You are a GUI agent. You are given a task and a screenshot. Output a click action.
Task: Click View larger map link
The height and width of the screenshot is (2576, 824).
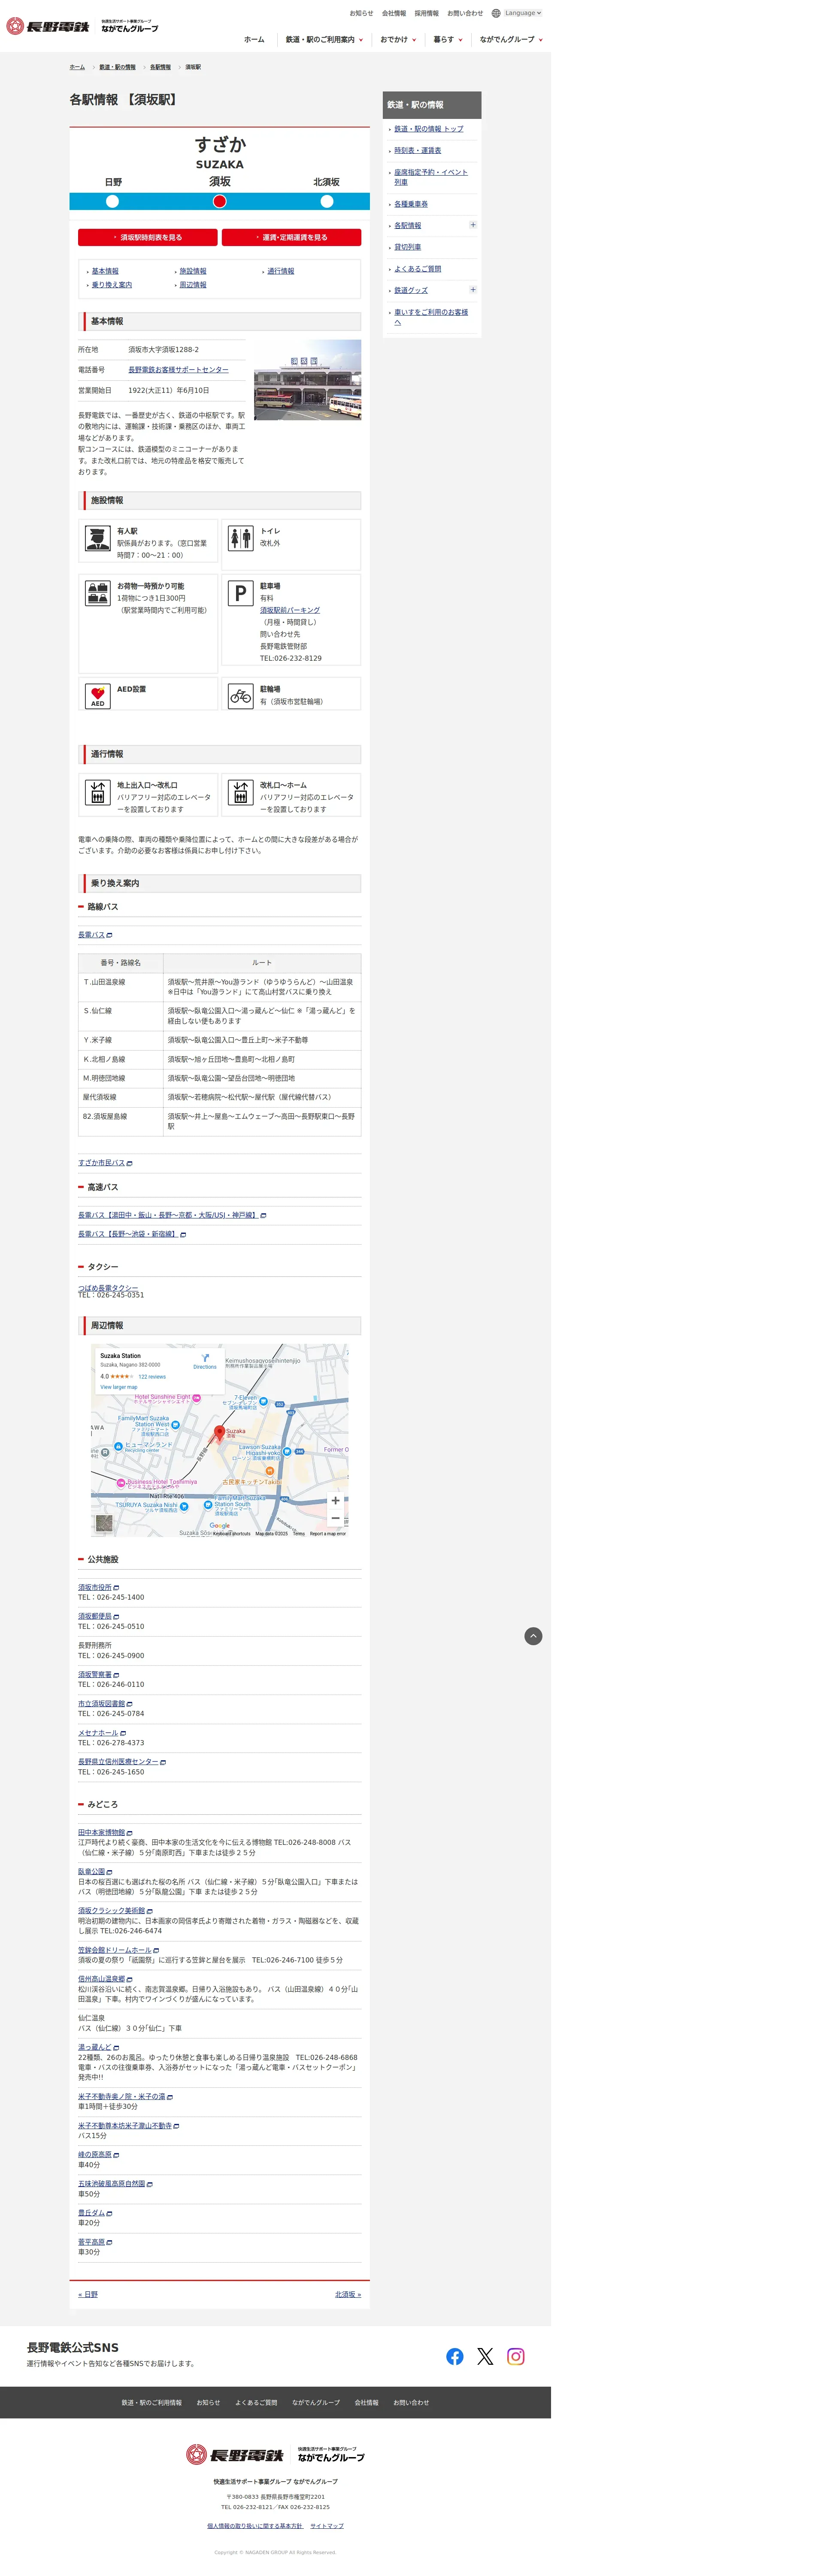[119, 1387]
